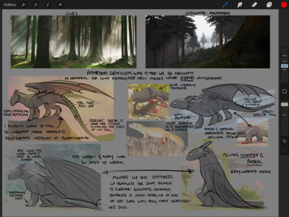The height and width of the screenshot is (217, 289).
Task: Activate the Selection tool
Action: pyautogui.click(x=48, y=5)
